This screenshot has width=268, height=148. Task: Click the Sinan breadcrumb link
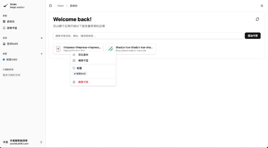pos(60,6)
